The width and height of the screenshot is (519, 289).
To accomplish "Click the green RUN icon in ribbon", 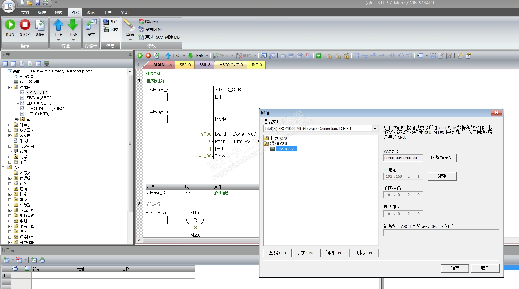I will pos(10,25).
